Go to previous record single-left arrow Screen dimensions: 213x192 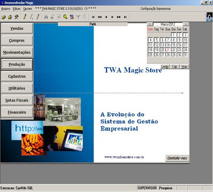[106, 17]
